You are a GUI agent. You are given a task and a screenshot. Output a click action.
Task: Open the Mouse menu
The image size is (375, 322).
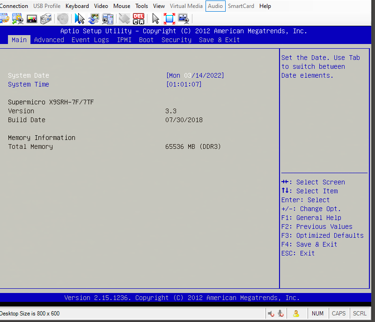(x=122, y=6)
